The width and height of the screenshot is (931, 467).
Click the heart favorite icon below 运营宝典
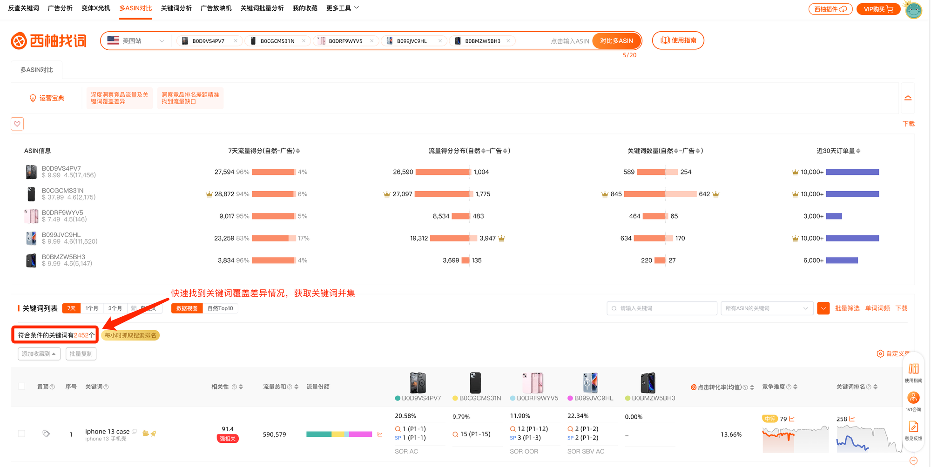pyautogui.click(x=17, y=124)
